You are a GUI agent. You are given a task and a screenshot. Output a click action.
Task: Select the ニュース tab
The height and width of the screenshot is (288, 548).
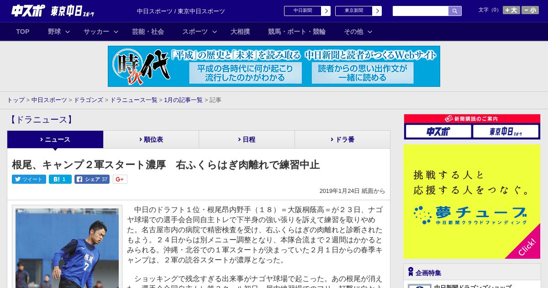(55, 139)
